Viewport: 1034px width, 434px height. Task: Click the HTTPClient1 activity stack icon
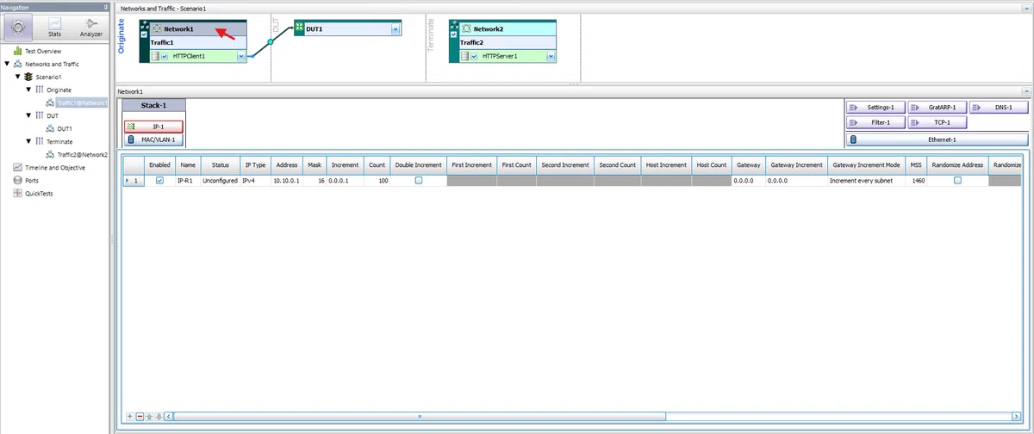coord(155,56)
